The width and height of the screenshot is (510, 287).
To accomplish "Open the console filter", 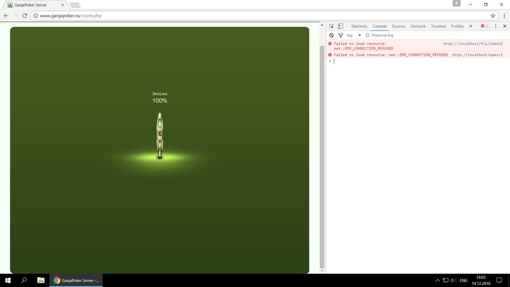I will pos(341,35).
